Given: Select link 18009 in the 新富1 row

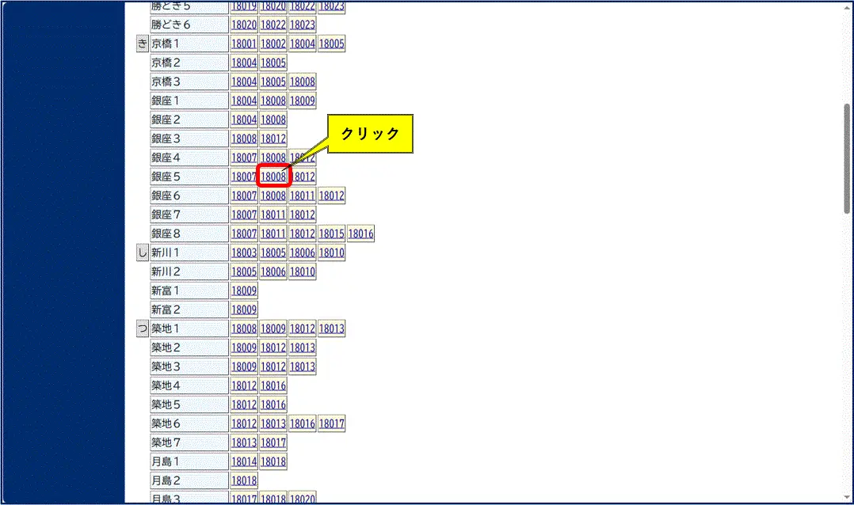Looking at the screenshot, I should click(244, 290).
